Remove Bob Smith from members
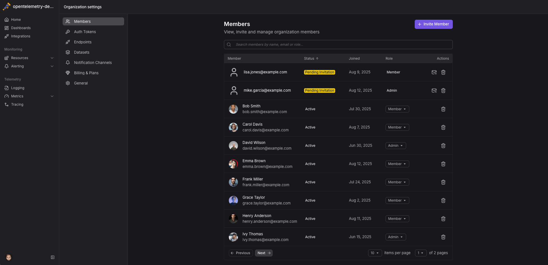This screenshot has height=265, width=548. point(443,109)
